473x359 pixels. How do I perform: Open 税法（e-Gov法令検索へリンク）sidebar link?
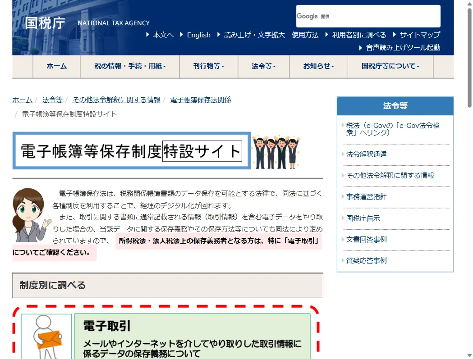[x=393, y=129]
